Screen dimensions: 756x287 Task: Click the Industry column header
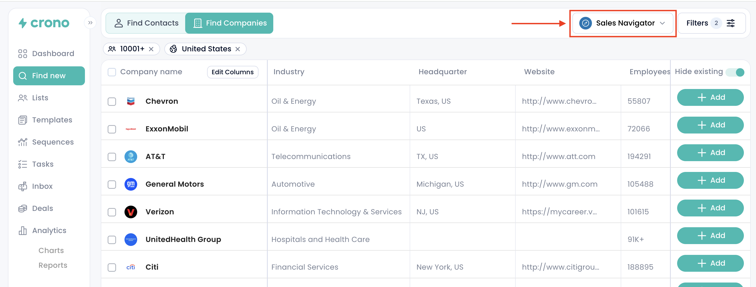(x=289, y=72)
